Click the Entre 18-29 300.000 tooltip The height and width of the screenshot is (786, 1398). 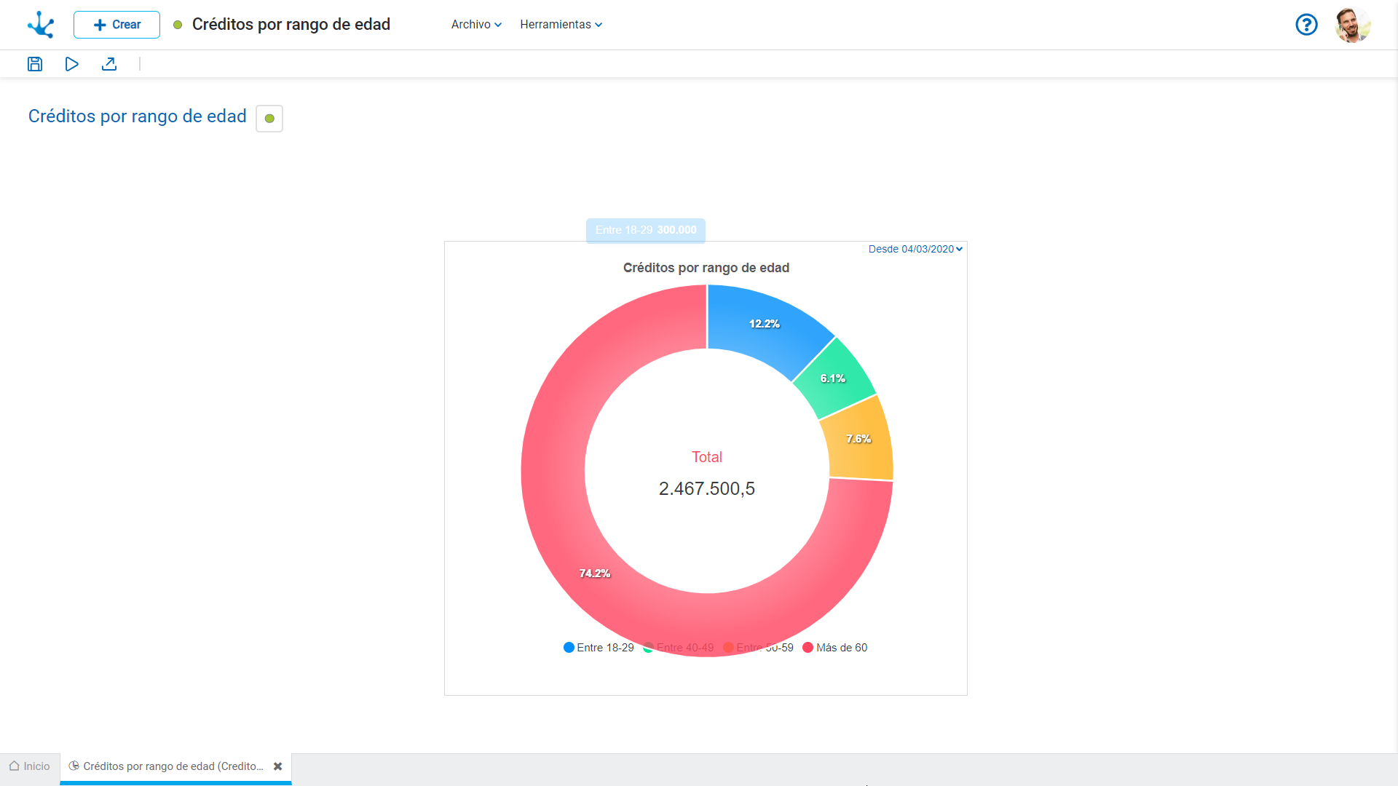pos(646,230)
